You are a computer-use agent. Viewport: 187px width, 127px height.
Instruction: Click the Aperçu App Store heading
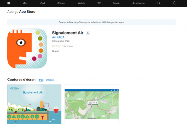(21, 12)
